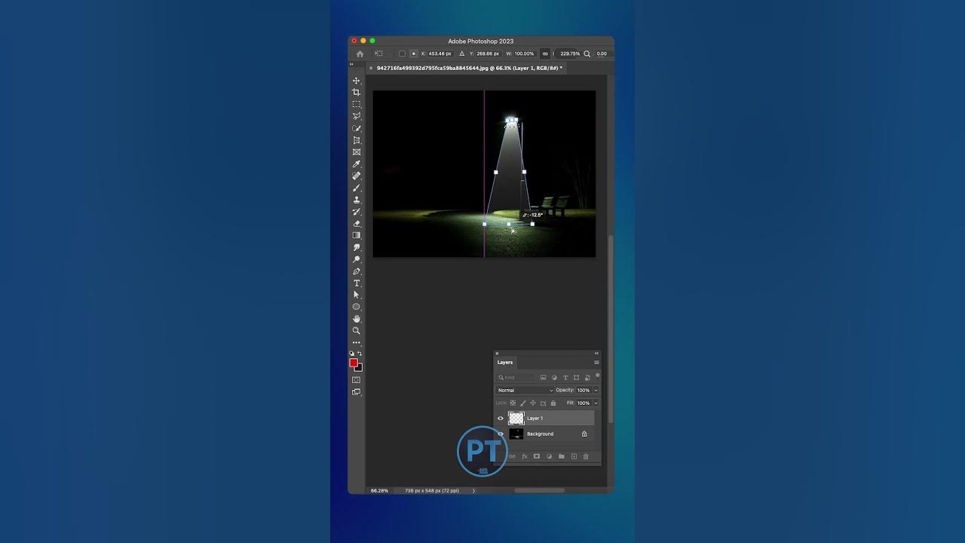Select the Dodge tool
Image resolution: width=965 pixels, height=543 pixels.
(x=357, y=259)
